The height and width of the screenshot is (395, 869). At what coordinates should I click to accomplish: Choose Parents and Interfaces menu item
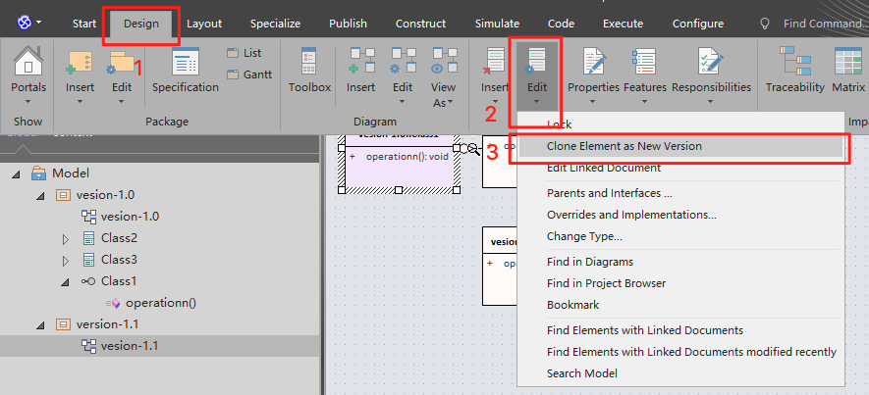tap(680, 194)
